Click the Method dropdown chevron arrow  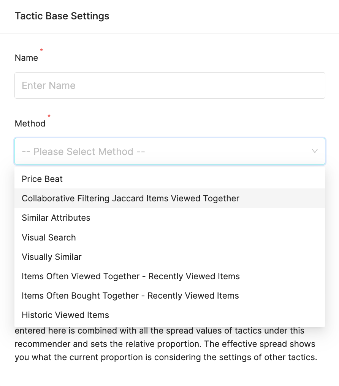(315, 151)
